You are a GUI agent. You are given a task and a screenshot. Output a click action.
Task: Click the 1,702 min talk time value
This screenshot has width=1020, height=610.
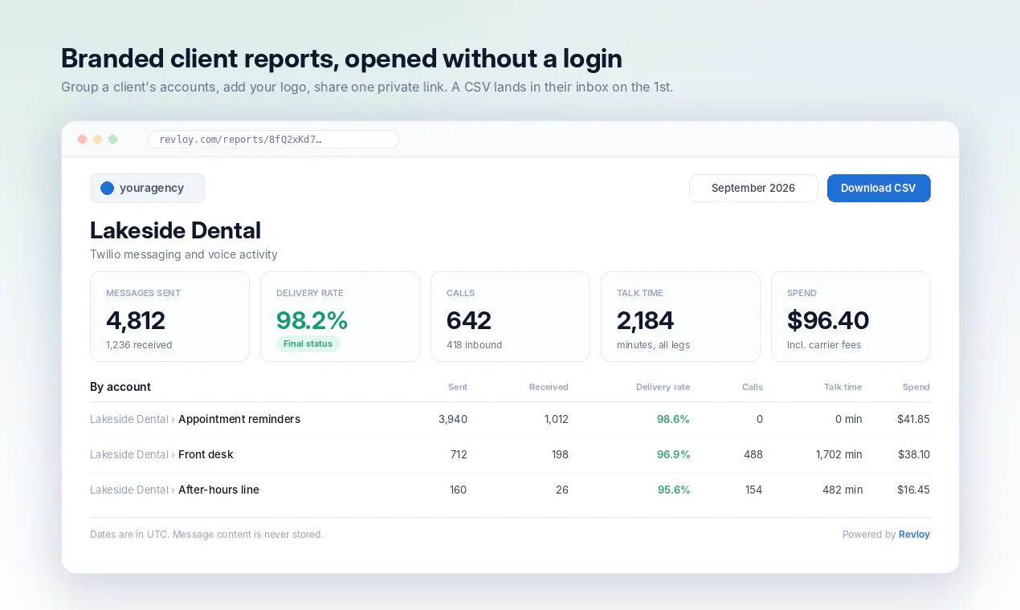[x=838, y=454]
